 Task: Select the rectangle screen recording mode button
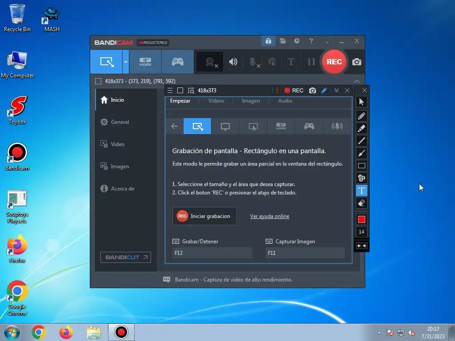(106, 62)
